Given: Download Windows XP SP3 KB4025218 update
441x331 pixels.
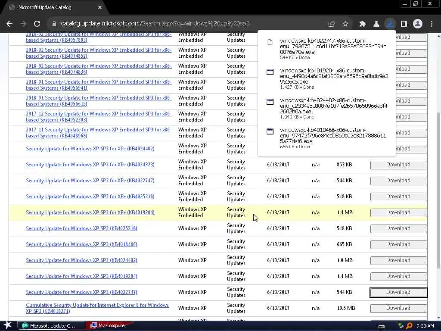Looking at the screenshot, I should [x=398, y=228].
